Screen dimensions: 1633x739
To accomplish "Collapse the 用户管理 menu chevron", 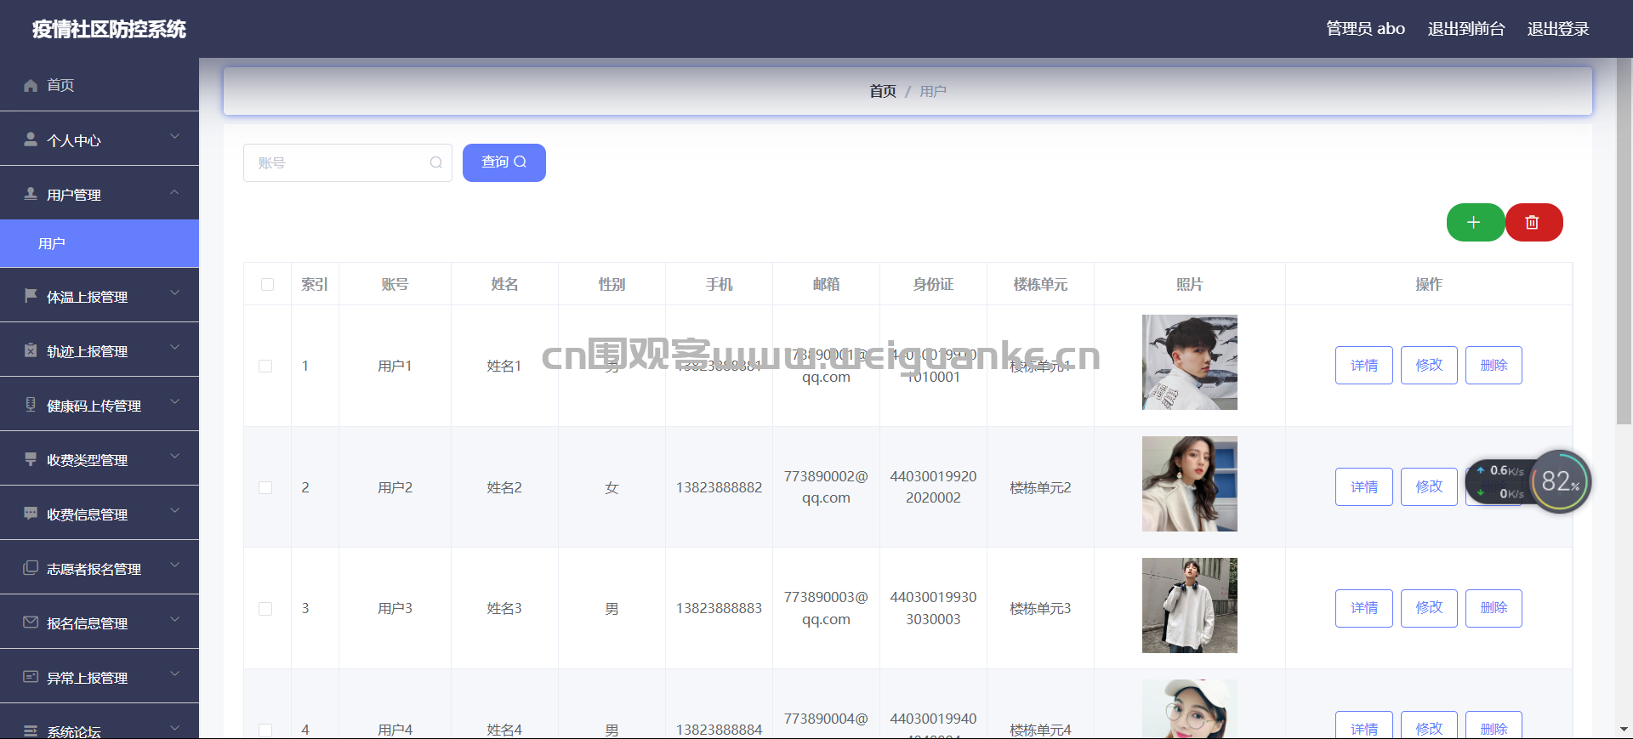I will (x=174, y=192).
